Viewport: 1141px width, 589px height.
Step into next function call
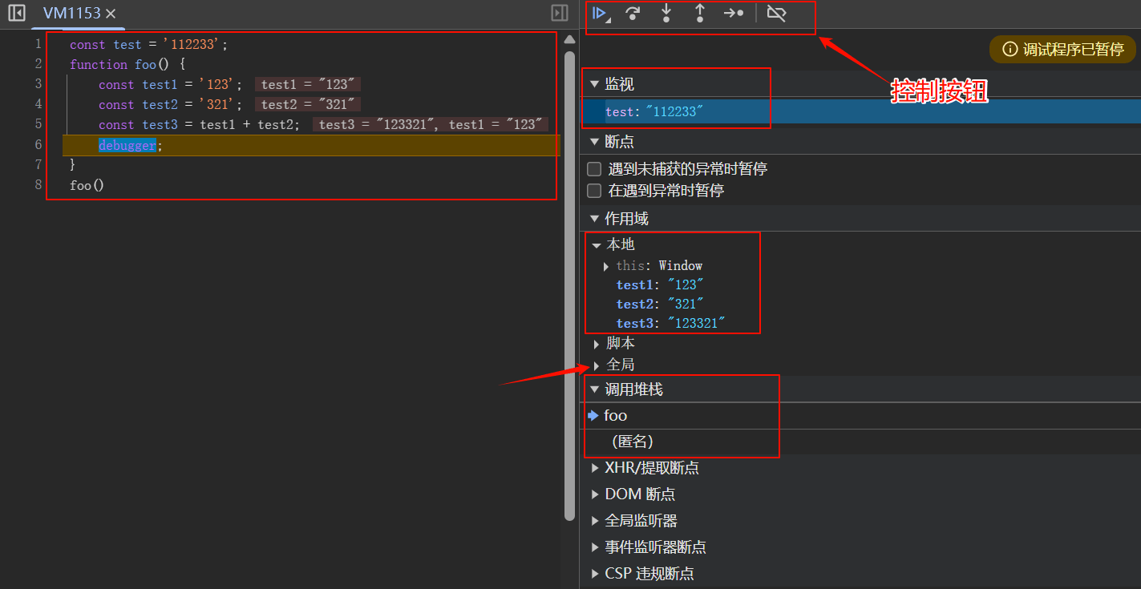click(666, 13)
